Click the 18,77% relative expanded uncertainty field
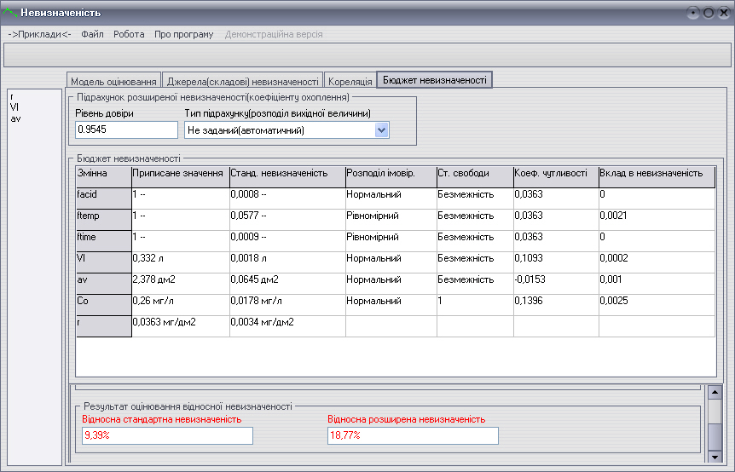This screenshot has width=735, height=472. 413,435
